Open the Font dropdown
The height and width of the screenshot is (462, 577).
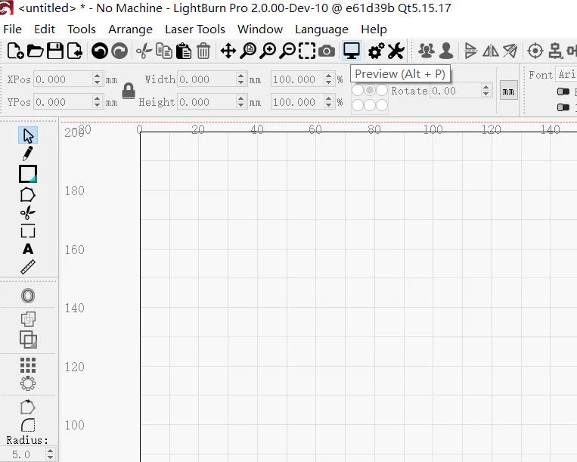[566, 74]
